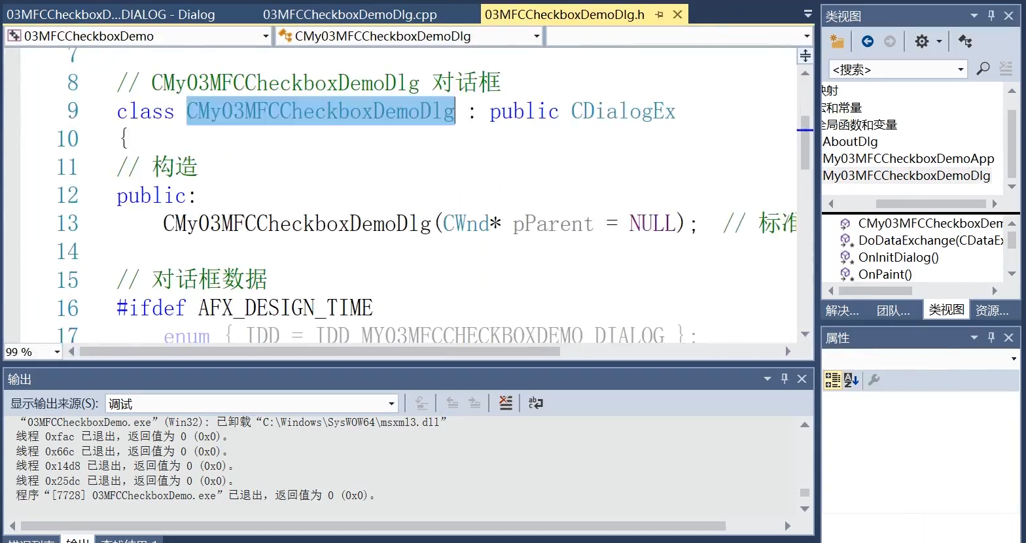The width and height of the screenshot is (1026, 543).
Task: Click the clear search icon in Class View
Action: click(x=1006, y=69)
